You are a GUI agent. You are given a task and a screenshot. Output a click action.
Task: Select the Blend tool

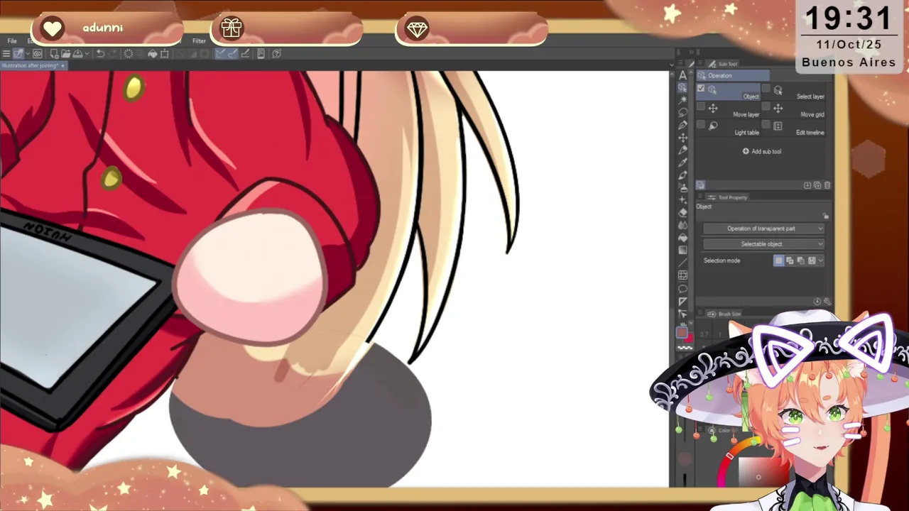[x=683, y=224]
